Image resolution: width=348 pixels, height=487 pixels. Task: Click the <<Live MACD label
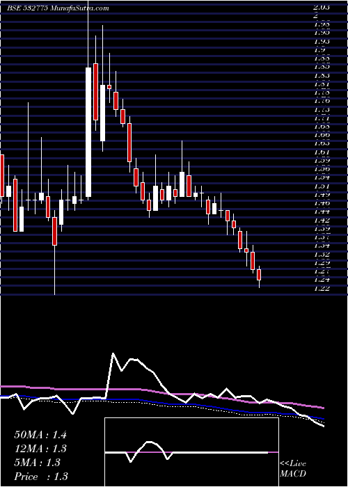coord(293,469)
